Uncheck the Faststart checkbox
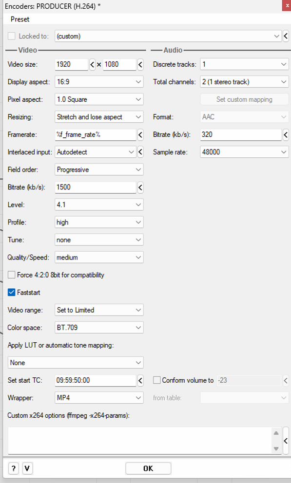The width and height of the screenshot is (291, 483). pos(11,292)
